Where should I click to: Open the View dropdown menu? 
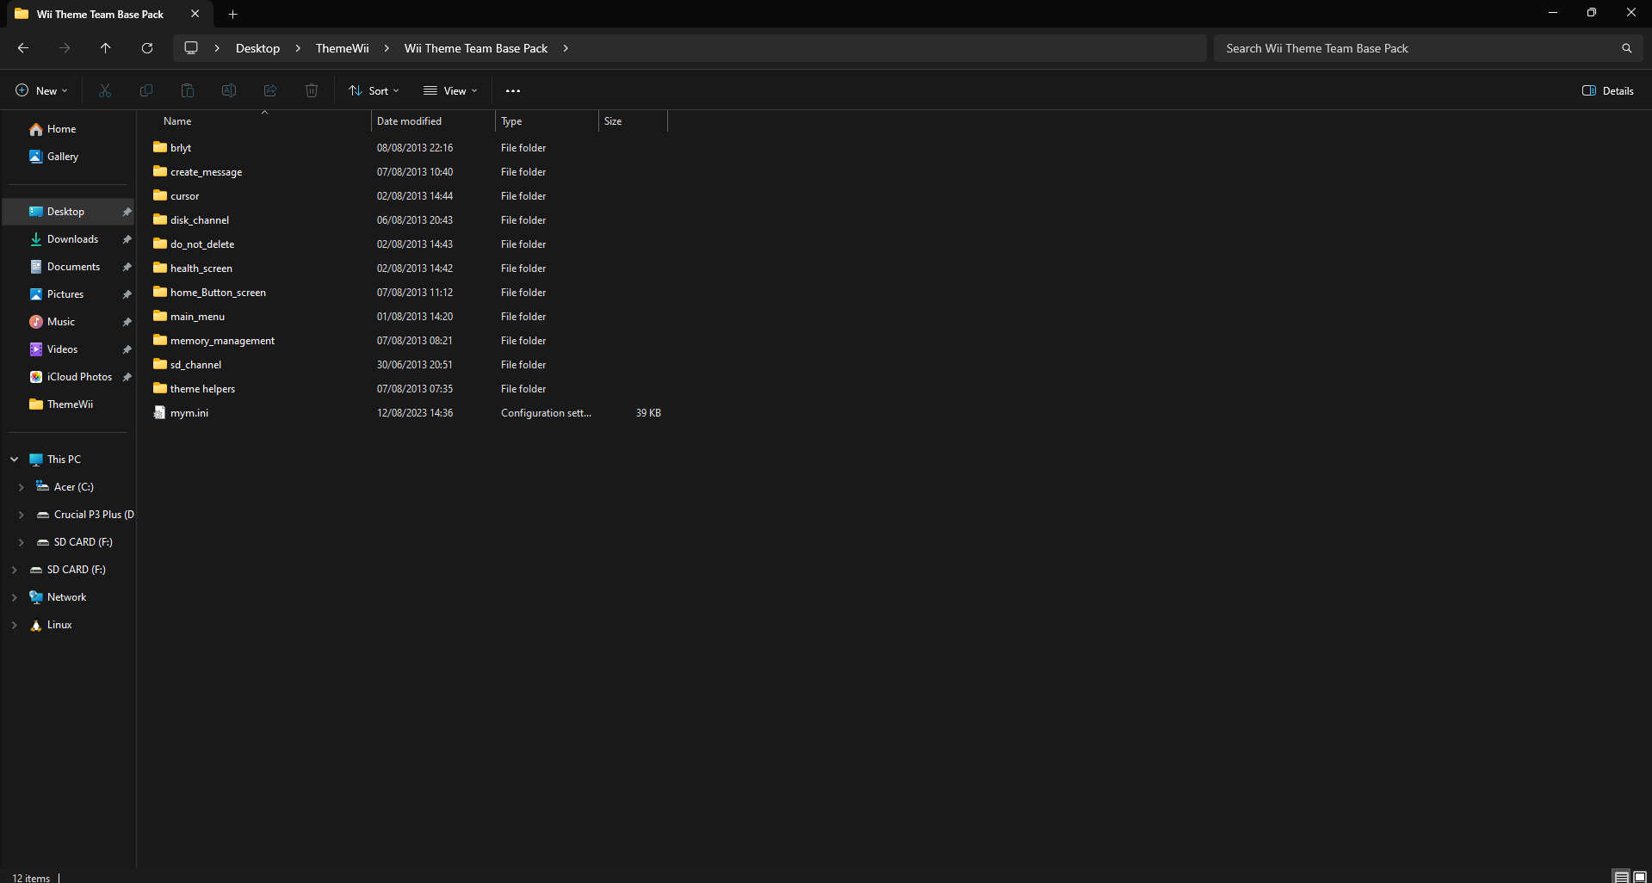pos(450,90)
